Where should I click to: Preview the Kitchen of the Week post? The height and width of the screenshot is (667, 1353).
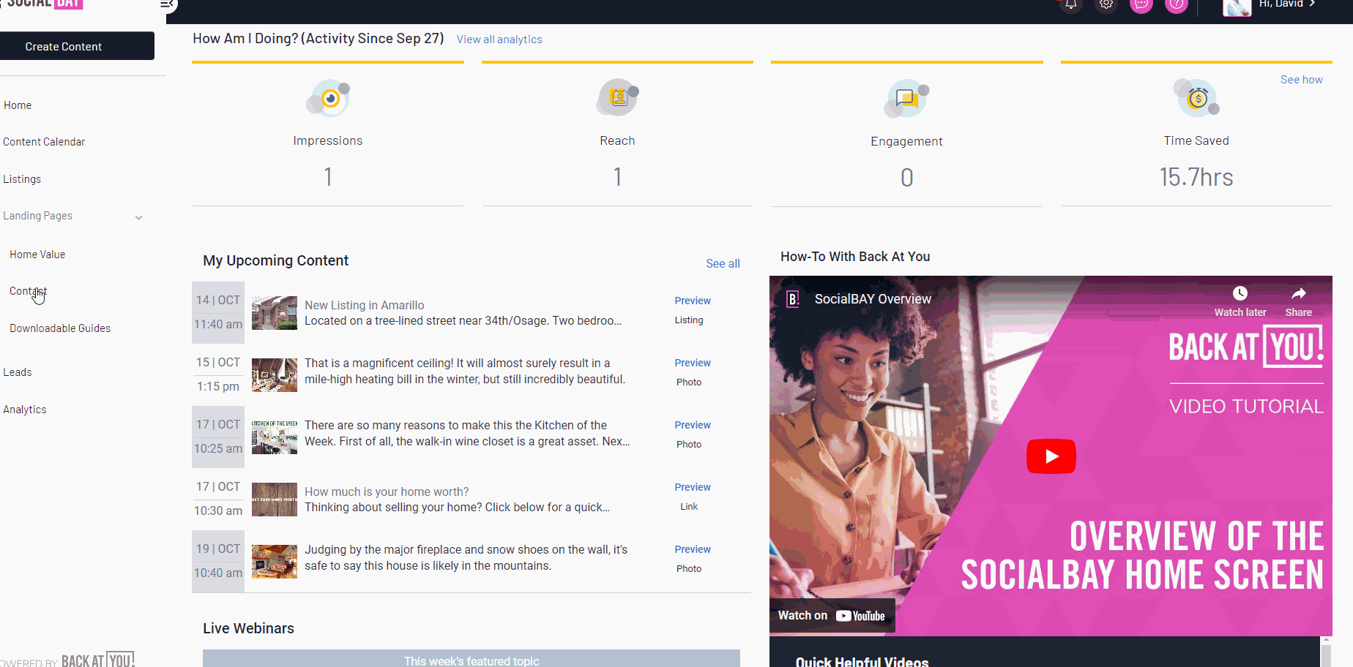pyautogui.click(x=693, y=425)
